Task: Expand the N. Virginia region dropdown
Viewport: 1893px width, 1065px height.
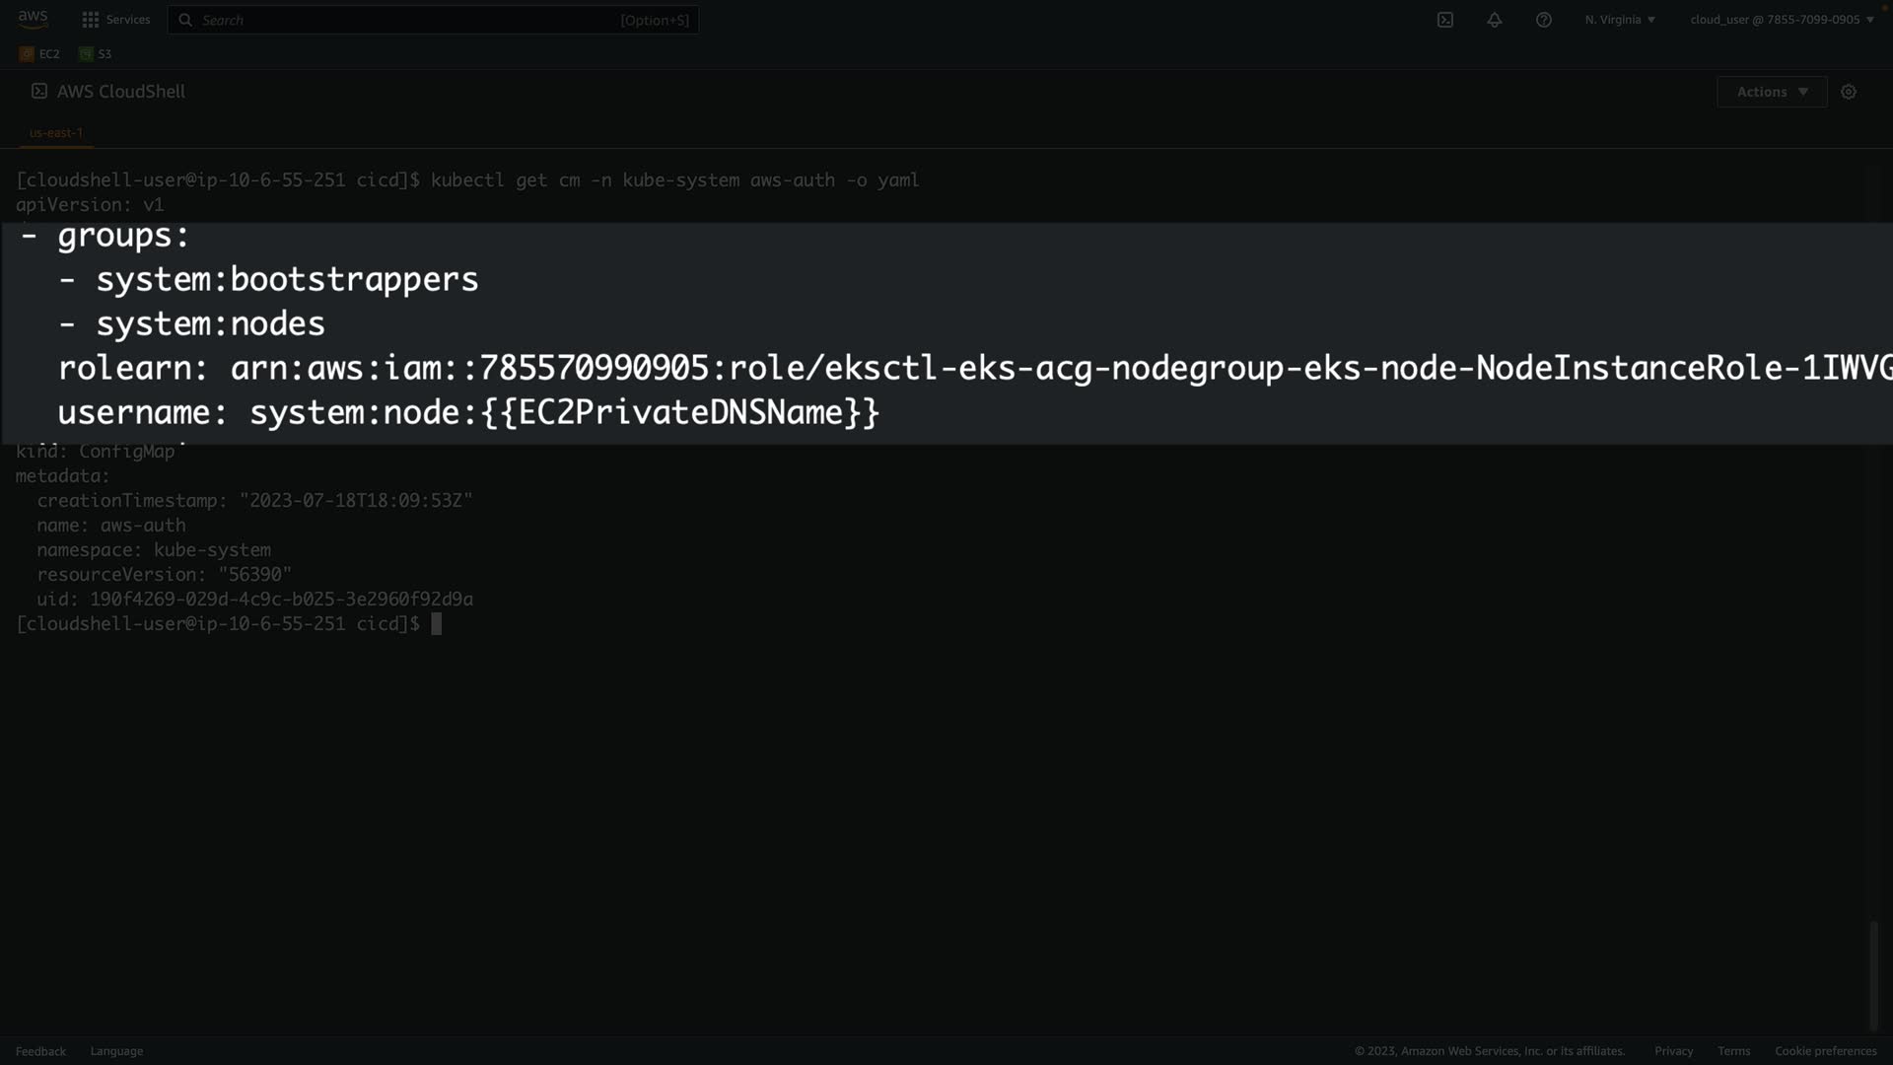Action: coord(1620,20)
